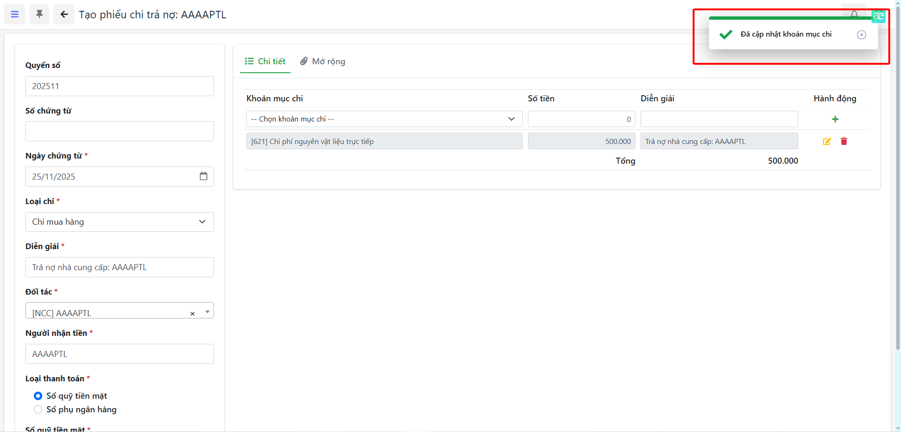Screen dimensions: 901x432
Task: Click the pin icon in header
Action: [39, 15]
